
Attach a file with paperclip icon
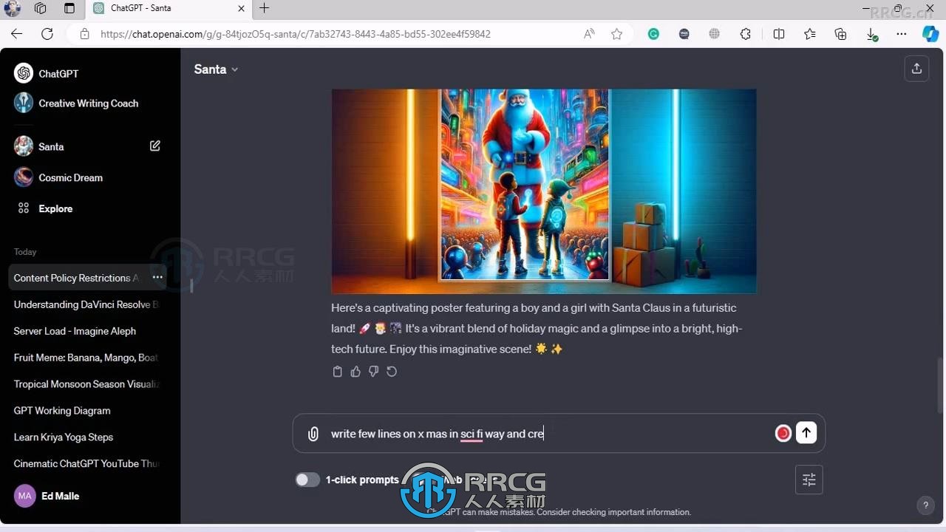[313, 434]
